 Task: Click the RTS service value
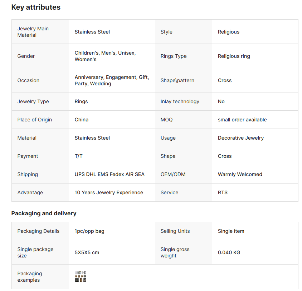pos(223,192)
